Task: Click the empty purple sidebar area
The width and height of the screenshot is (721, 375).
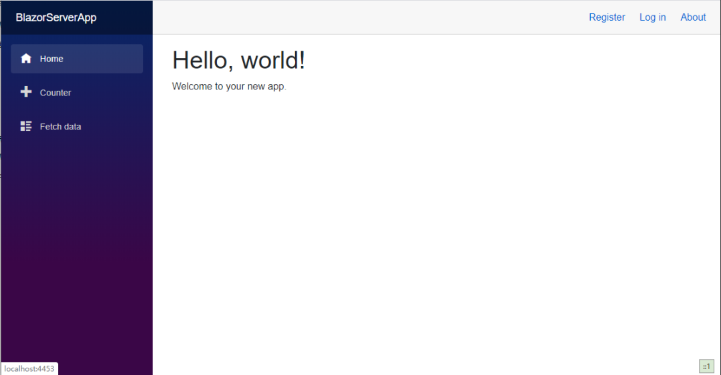Action: click(x=77, y=254)
